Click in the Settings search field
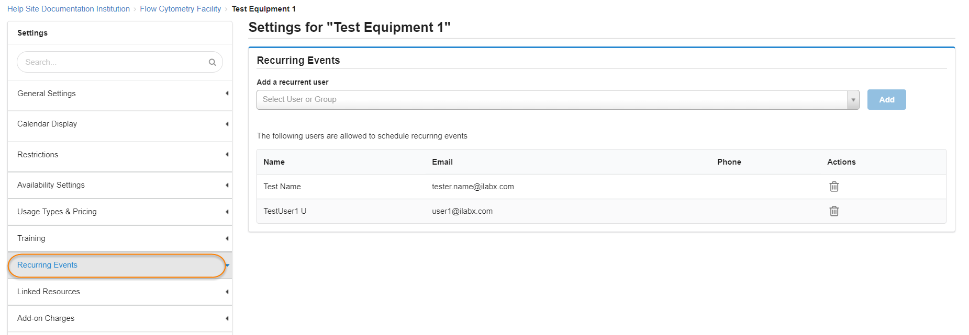Screen dimensions: 969x335 (113, 62)
